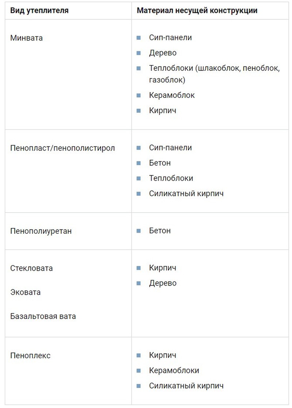
Task: Click the "Вид утеплителя" column header
Action: tap(39, 11)
